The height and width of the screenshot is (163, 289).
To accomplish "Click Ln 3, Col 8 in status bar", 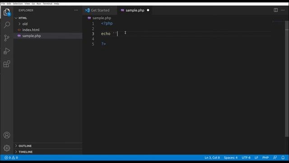I will pos(212,158).
